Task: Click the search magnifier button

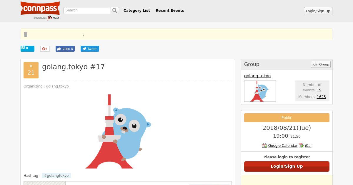Action: pyautogui.click(x=115, y=11)
